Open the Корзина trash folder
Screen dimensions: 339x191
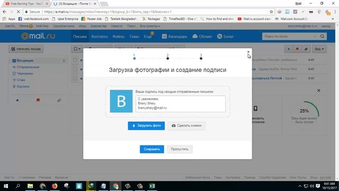coord(23,86)
